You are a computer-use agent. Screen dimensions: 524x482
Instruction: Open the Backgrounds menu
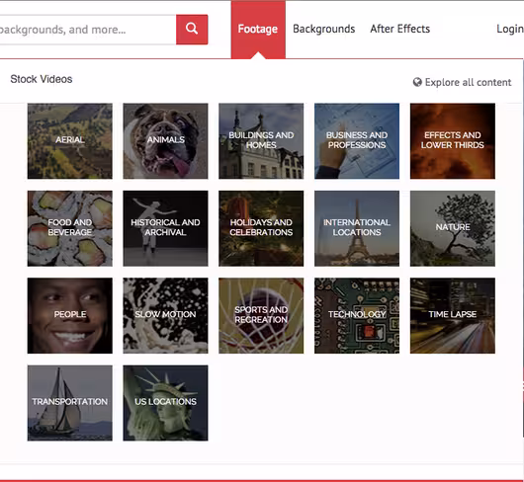pos(324,29)
